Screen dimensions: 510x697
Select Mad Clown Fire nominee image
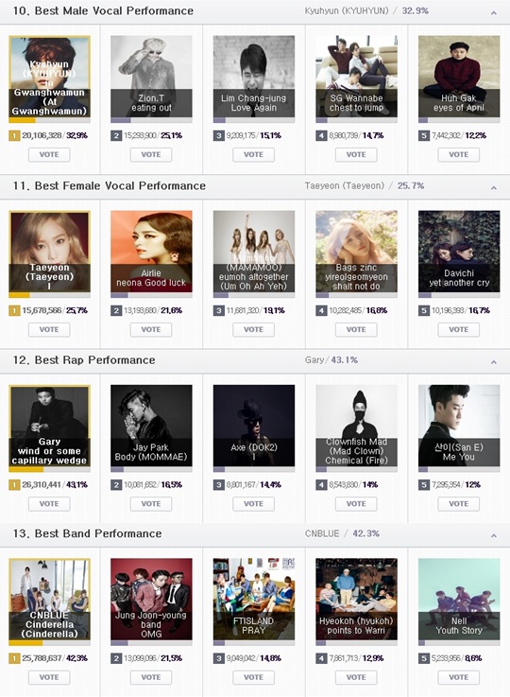click(356, 426)
